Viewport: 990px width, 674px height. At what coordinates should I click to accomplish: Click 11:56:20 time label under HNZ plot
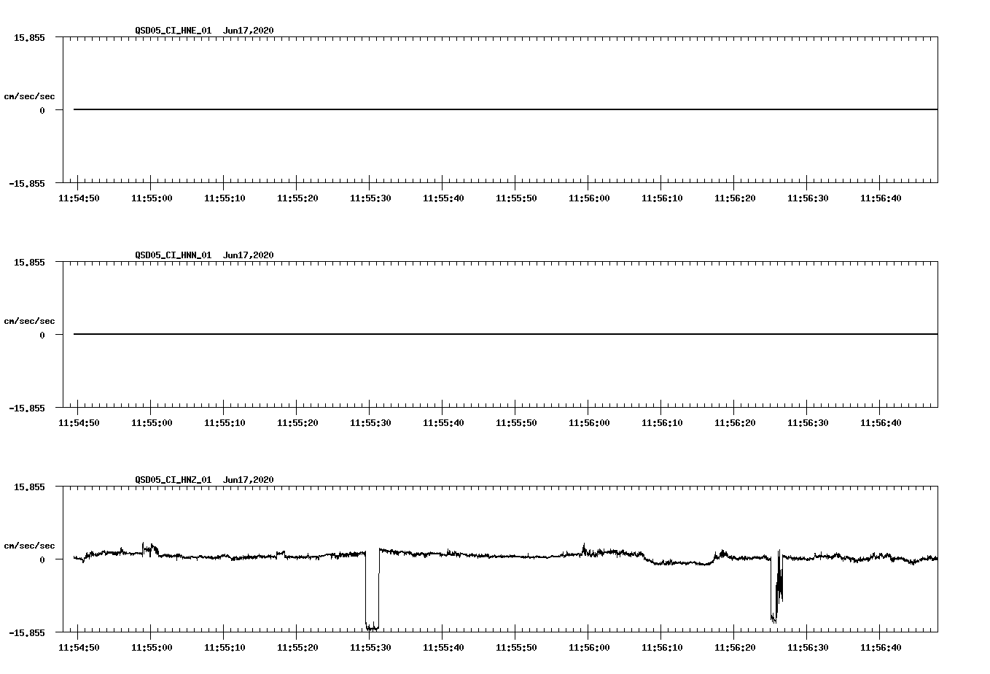click(735, 648)
